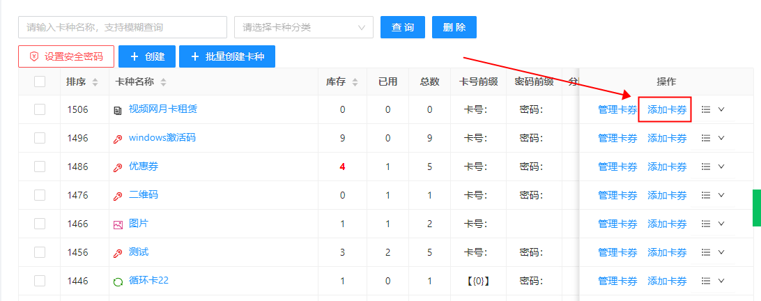The height and width of the screenshot is (301, 761).
Task: Check the row 1456 checkbox
Action: [x=40, y=252]
